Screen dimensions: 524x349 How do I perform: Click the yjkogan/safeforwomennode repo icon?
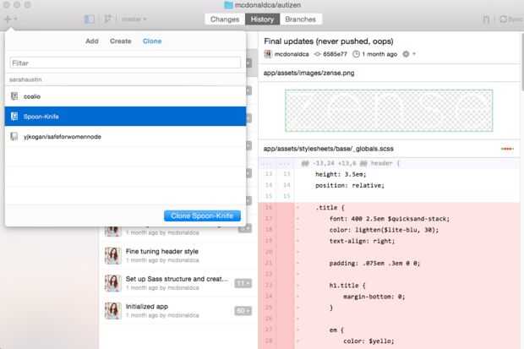(14, 136)
